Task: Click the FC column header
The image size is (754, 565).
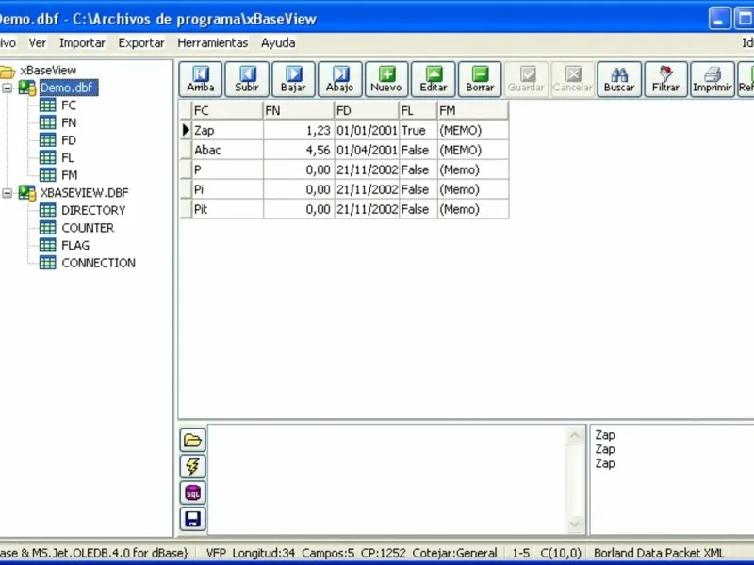Action: (x=227, y=110)
